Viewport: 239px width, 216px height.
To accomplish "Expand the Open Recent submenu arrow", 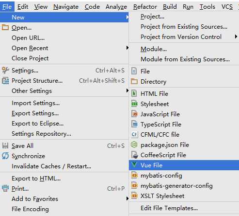I will (x=127, y=48).
